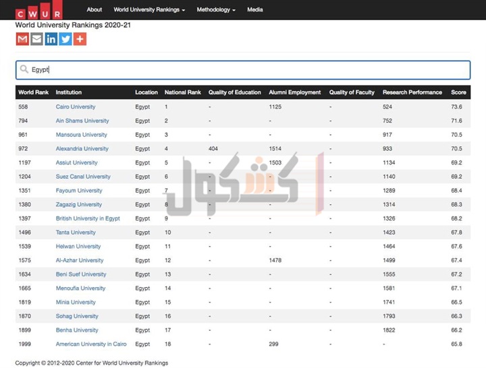Screen dimensions: 486x368
Task: Open American University in Cairo link
Action: click(x=91, y=344)
